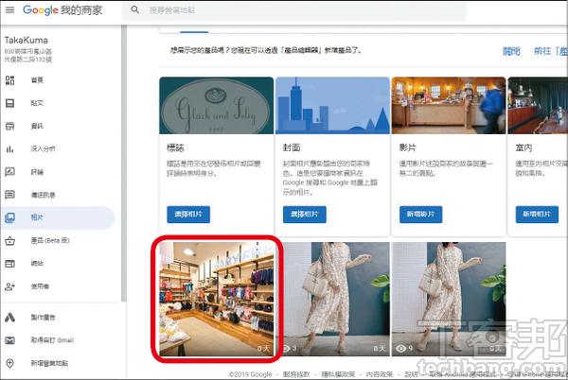Select the Photos icon in sidebar

(x=9, y=217)
